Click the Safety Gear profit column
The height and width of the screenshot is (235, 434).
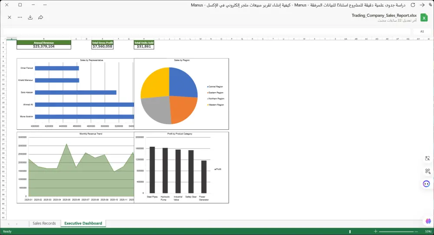pyautogui.click(x=191, y=171)
